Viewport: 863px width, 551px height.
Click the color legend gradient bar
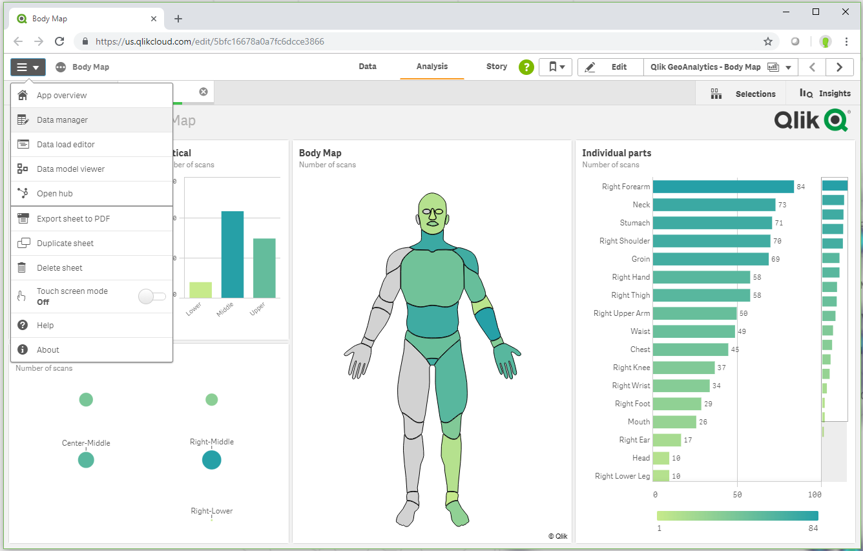737,515
